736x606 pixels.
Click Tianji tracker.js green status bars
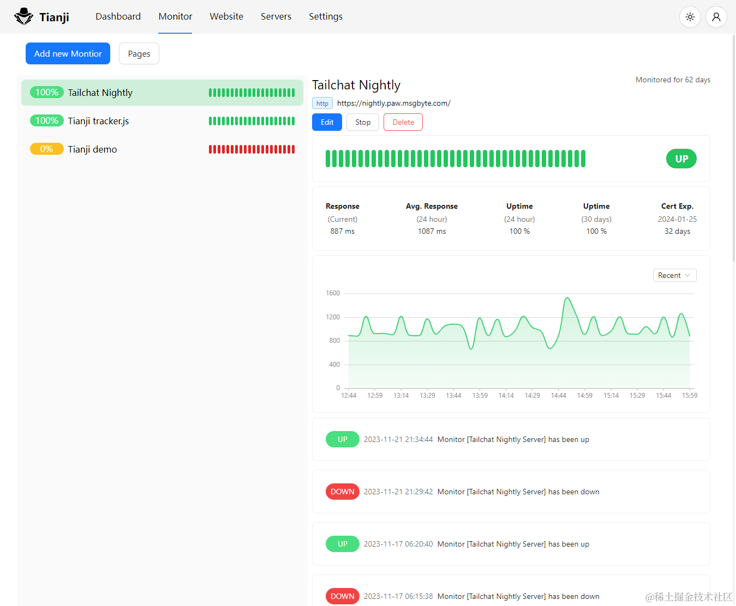point(252,121)
